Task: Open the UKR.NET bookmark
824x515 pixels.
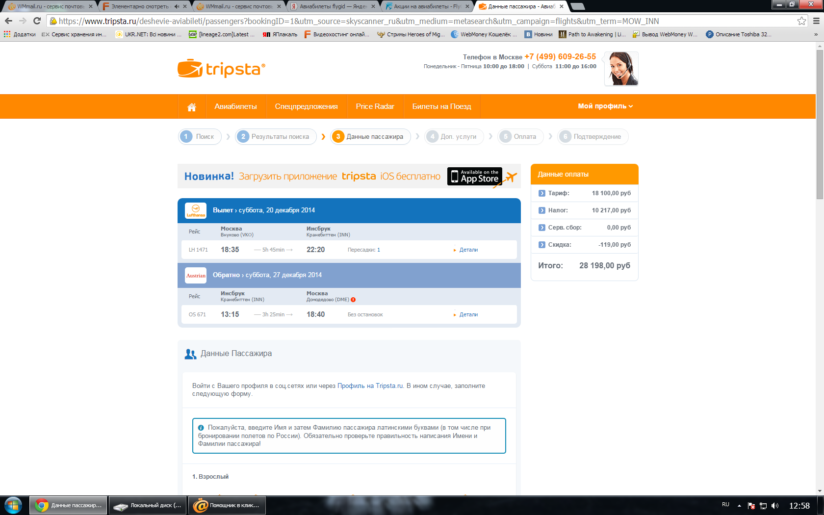Action: tap(148, 34)
